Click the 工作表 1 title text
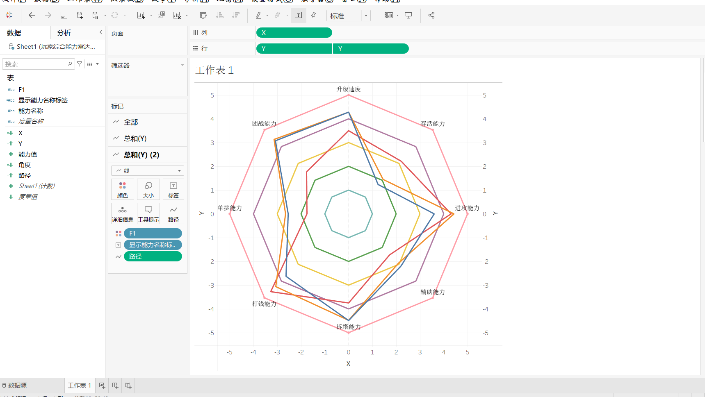This screenshot has height=397, width=705. (215, 70)
